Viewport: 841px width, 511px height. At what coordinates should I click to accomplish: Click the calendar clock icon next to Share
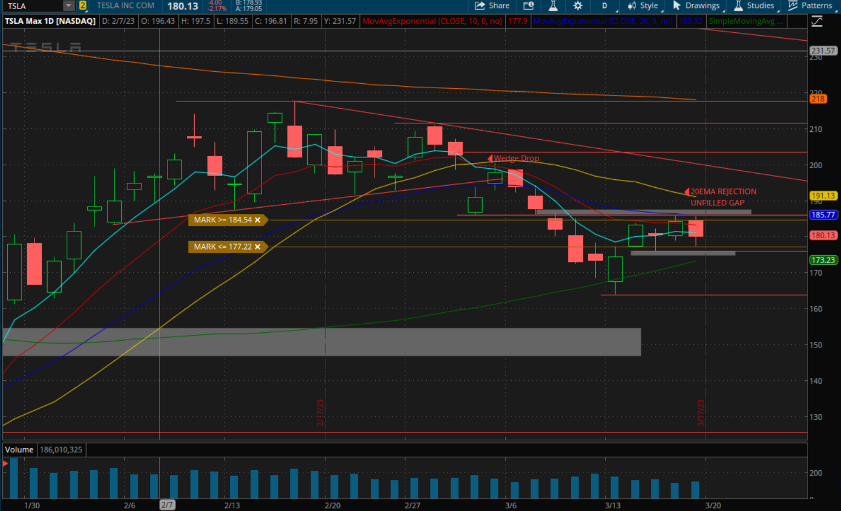click(529, 6)
